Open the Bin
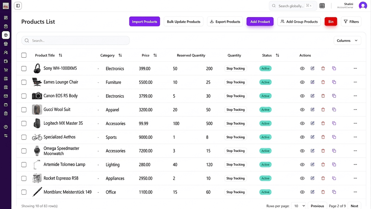Screen dimensions: 371x209 tap(331, 22)
